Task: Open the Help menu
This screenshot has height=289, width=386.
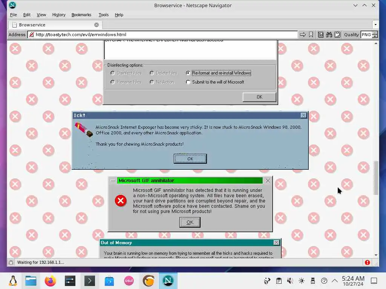Action: click(x=119, y=15)
